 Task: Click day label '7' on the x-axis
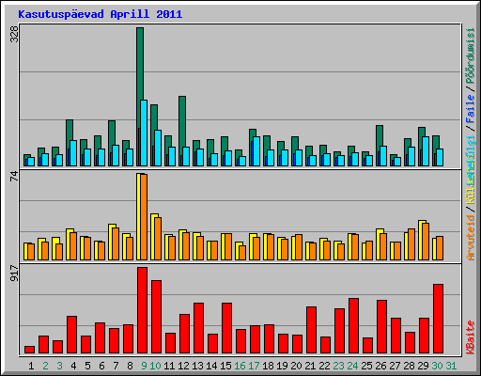tap(116, 366)
